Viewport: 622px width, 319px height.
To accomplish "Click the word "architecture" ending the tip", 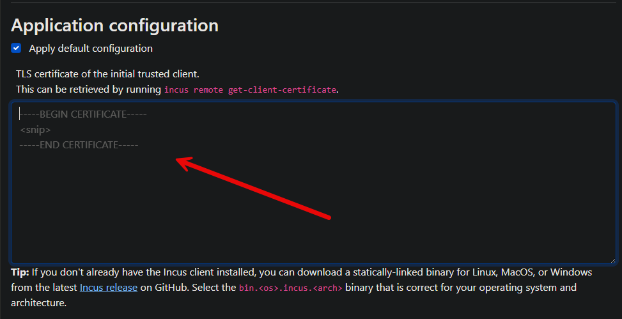I will tap(38, 302).
